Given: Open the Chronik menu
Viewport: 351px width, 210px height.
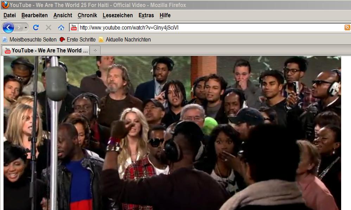Looking at the screenshot, I should [x=87, y=15].
